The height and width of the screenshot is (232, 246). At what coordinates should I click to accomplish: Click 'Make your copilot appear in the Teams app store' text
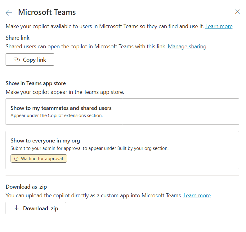(65, 92)
